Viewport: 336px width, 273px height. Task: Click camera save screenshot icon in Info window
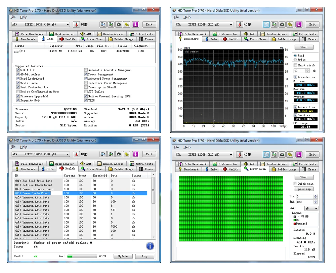[119, 25]
